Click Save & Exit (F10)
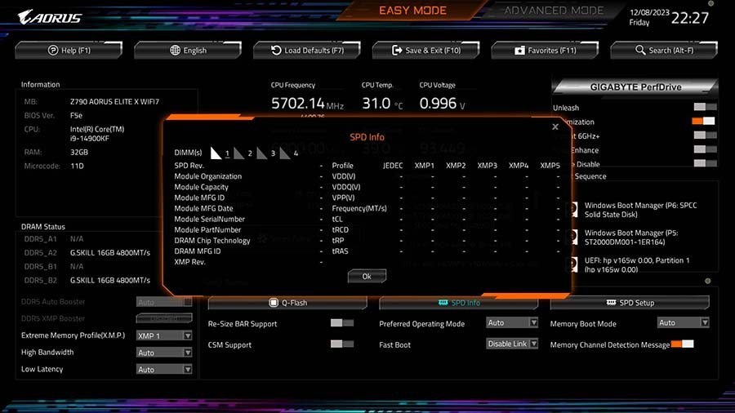The width and height of the screenshot is (735, 413). [x=426, y=50]
